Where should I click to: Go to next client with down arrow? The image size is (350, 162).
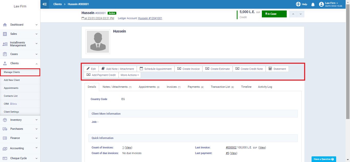tap(301, 14)
